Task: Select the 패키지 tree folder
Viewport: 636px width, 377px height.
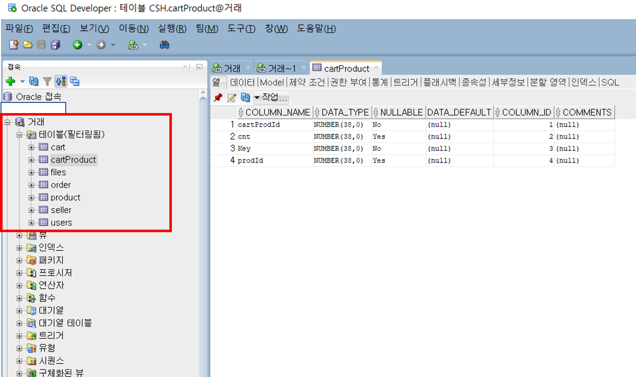Action: click(x=51, y=260)
